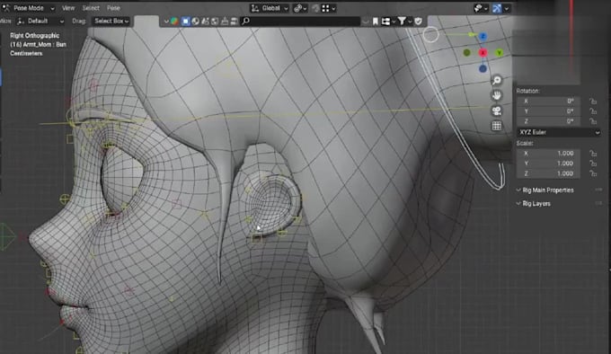
Task: Click the Scale Z value 1.000
Action: click(549, 173)
